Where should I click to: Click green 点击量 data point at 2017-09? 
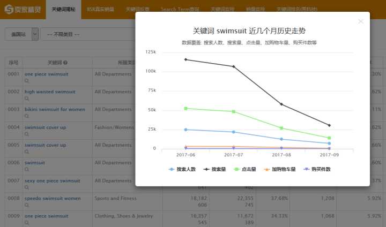point(329,138)
